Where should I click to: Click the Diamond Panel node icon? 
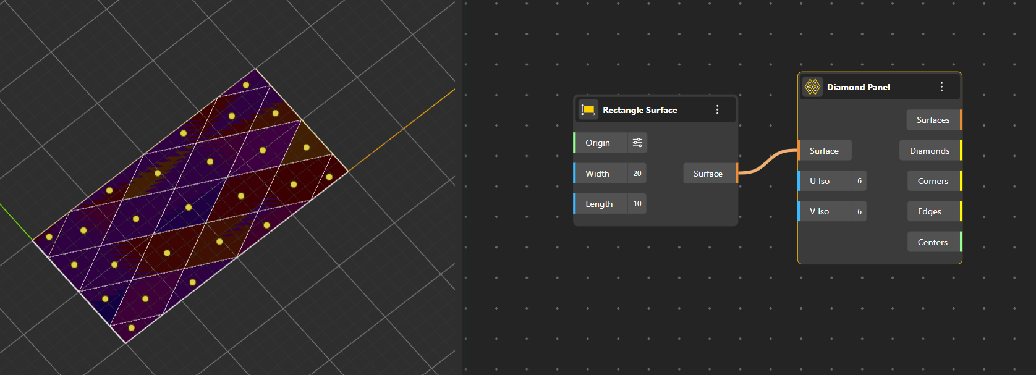pos(812,87)
